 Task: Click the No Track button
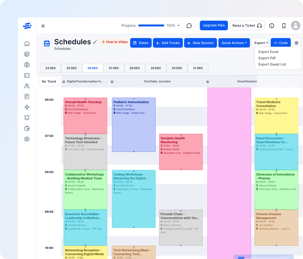(49, 81)
